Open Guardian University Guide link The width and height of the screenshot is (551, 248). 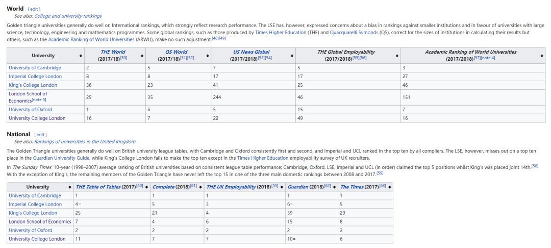61,158
